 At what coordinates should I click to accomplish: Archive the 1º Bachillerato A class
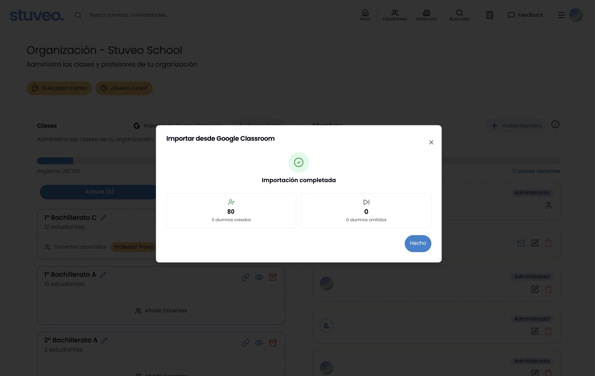click(273, 277)
